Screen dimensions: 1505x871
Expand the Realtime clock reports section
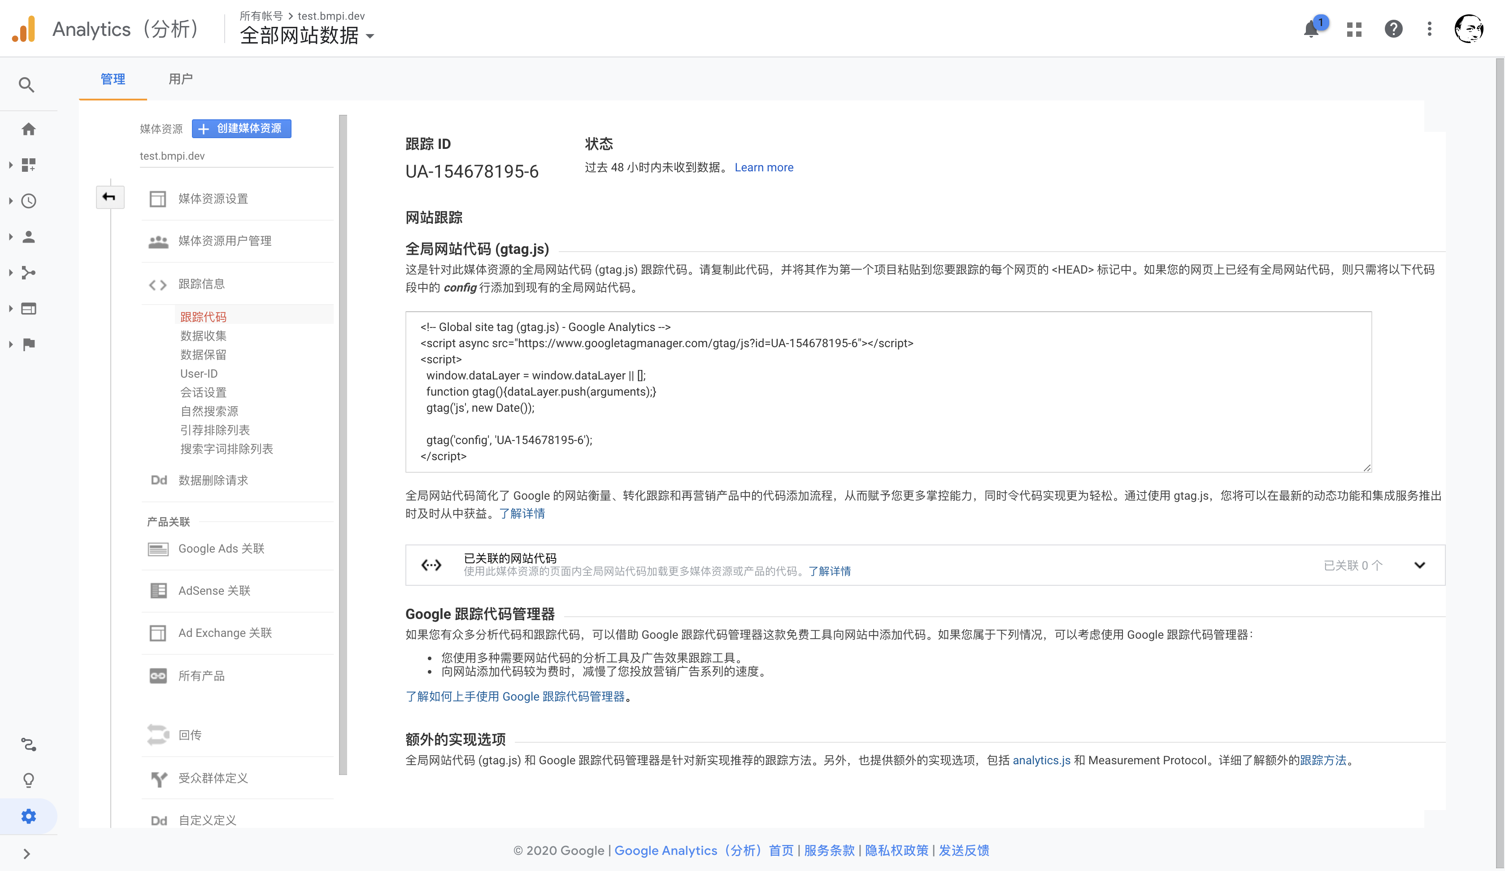click(x=28, y=201)
